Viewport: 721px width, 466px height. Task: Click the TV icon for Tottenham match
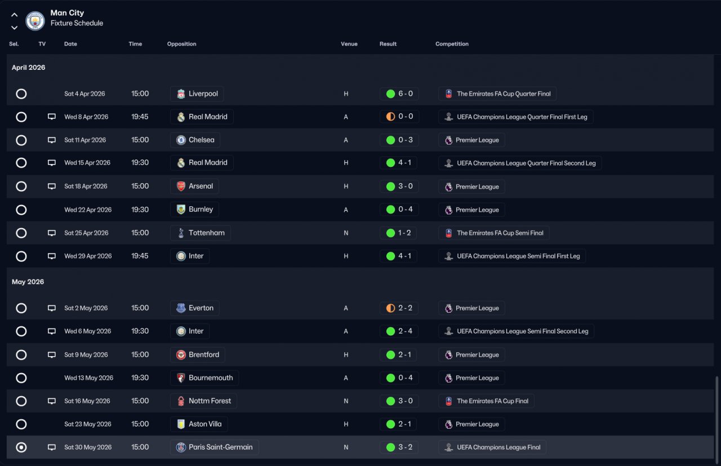click(x=52, y=233)
